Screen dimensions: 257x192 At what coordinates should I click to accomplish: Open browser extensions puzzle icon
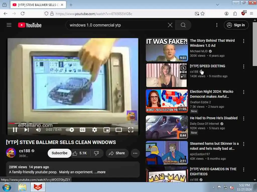coord(235,13)
